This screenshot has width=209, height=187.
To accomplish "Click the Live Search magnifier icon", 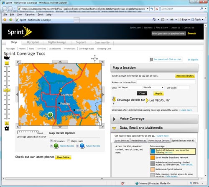I will pyautogui.click(x=201, y=9).
